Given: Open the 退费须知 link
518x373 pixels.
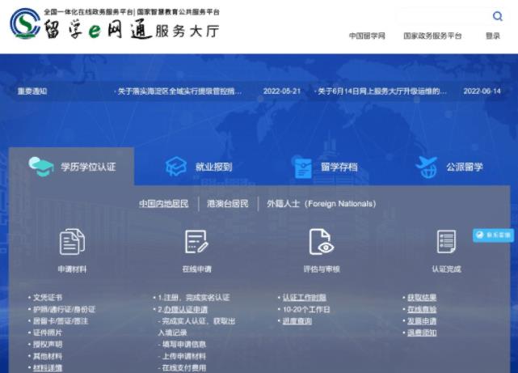Looking at the screenshot, I should (422, 333).
